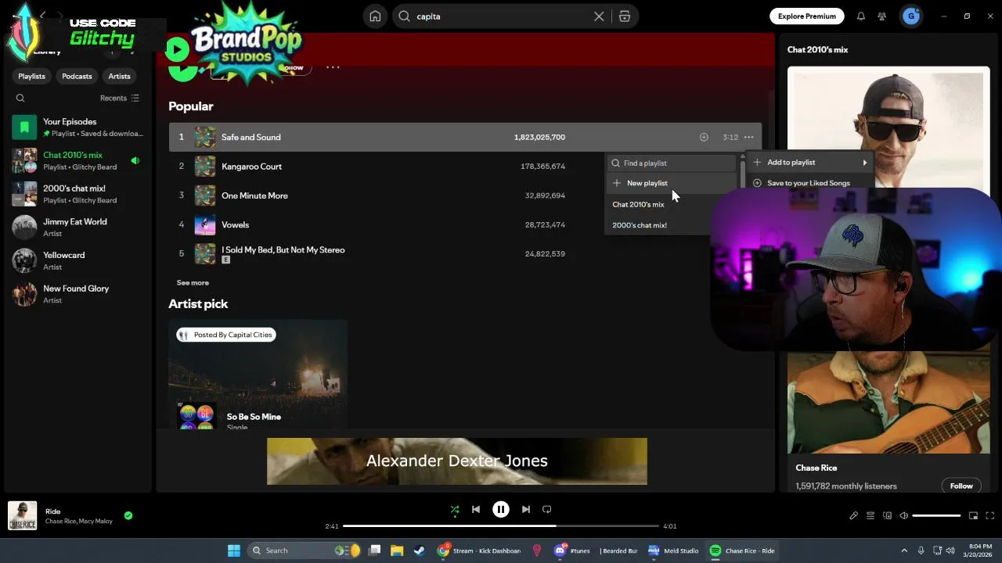Open the user profile avatar G

(x=910, y=16)
